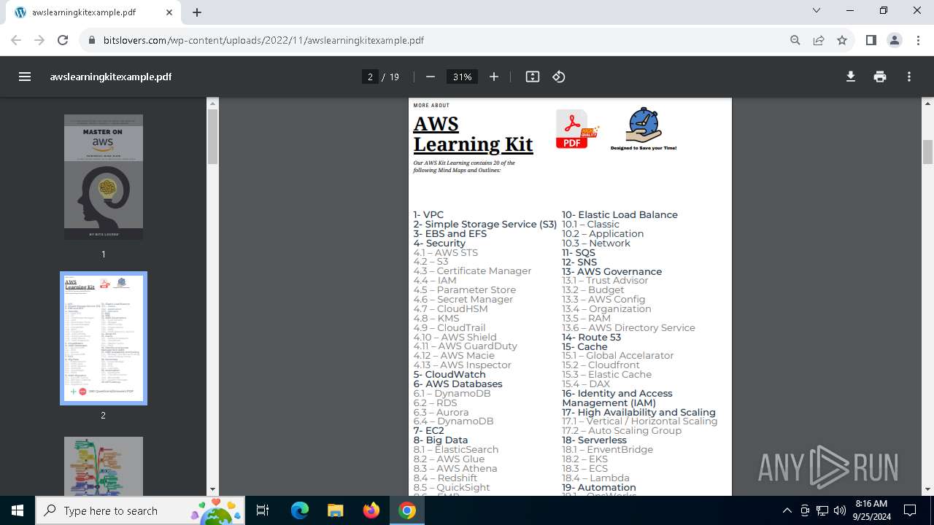
Task: Click sidebar scrollbar down arrow
Action: [212, 490]
